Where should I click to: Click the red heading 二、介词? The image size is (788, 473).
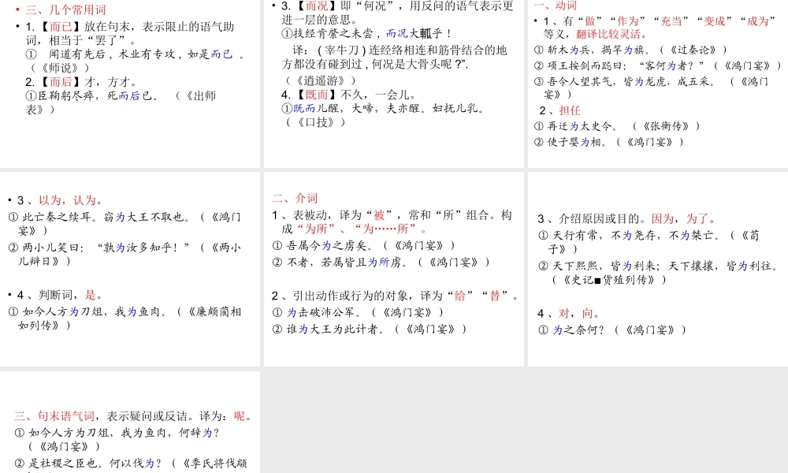click(x=295, y=198)
